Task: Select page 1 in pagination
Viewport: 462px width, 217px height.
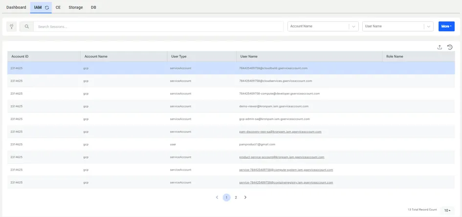Action: pos(226,197)
